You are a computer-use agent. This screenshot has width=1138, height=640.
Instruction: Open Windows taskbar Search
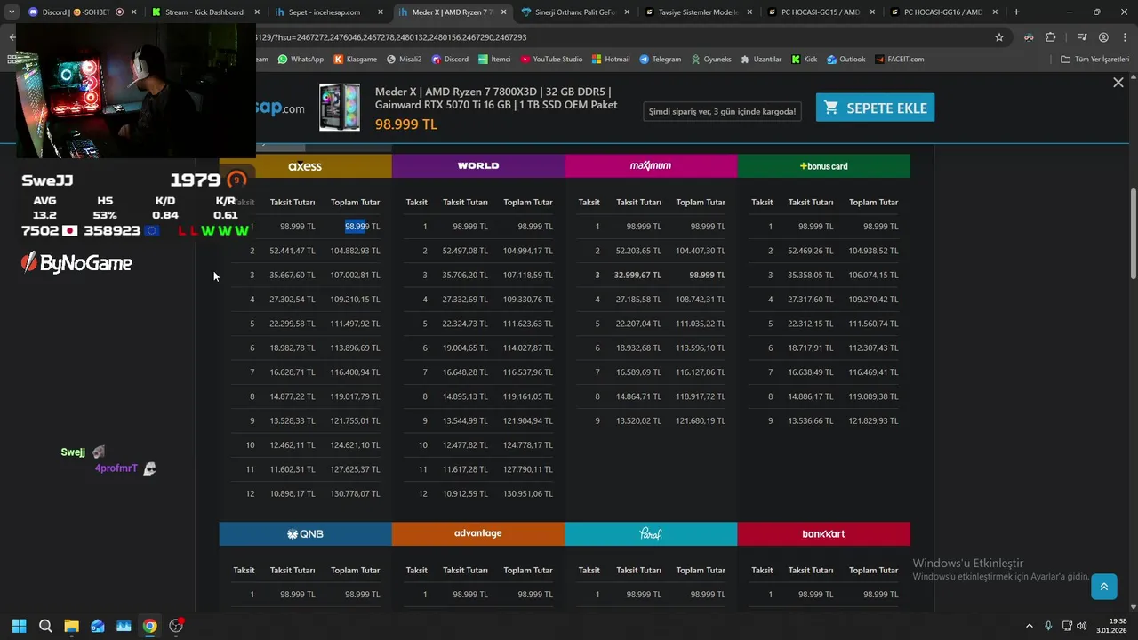point(45,626)
